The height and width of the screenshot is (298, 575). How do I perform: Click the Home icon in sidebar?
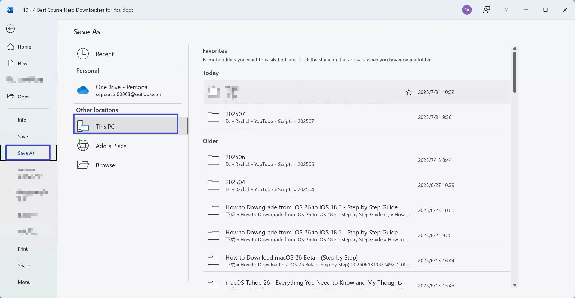pyautogui.click(x=11, y=47)
